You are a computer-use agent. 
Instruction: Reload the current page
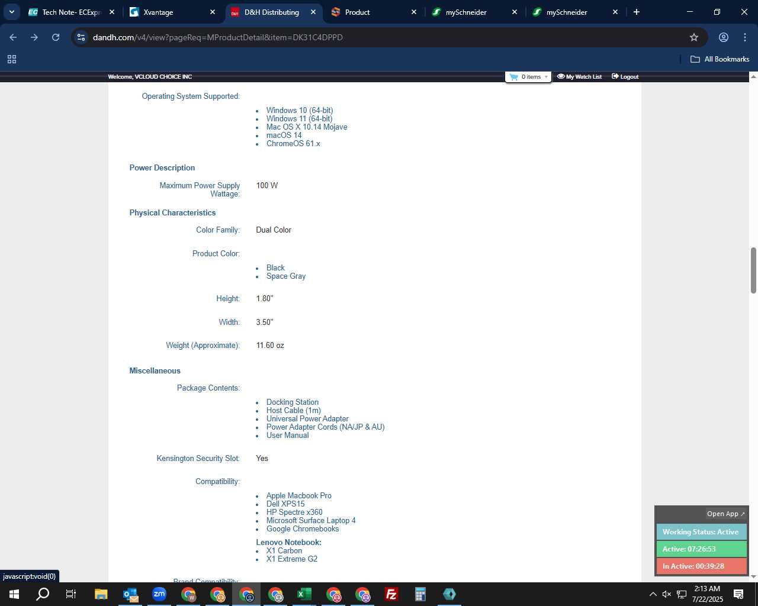coord(56,37)
